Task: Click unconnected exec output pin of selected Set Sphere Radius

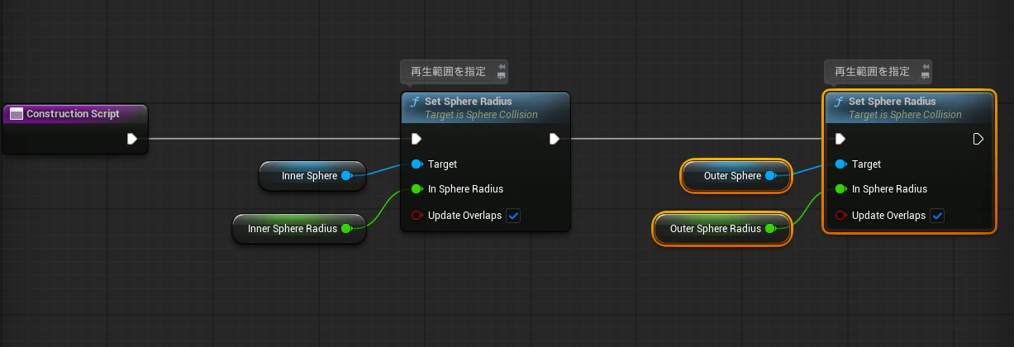Action: 978,139
